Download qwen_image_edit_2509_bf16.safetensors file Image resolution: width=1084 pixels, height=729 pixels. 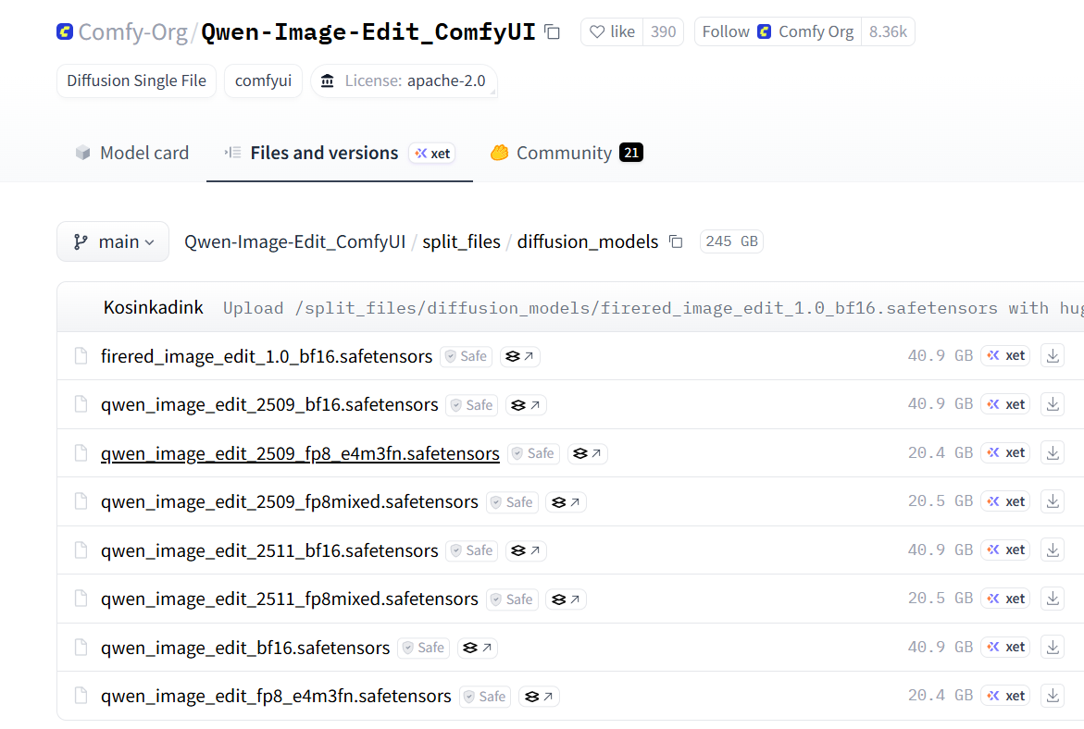[1053, 404]
